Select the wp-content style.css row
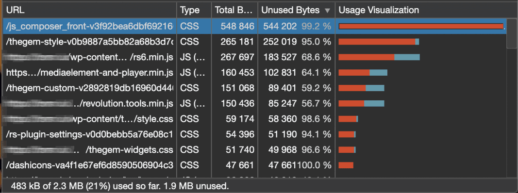518x193 pixels. pyautogui.click(x=254, y=119)
